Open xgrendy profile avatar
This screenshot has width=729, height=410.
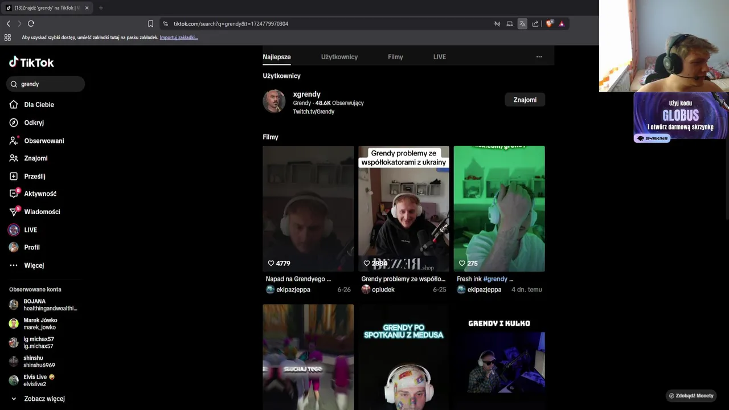point(274,101)
